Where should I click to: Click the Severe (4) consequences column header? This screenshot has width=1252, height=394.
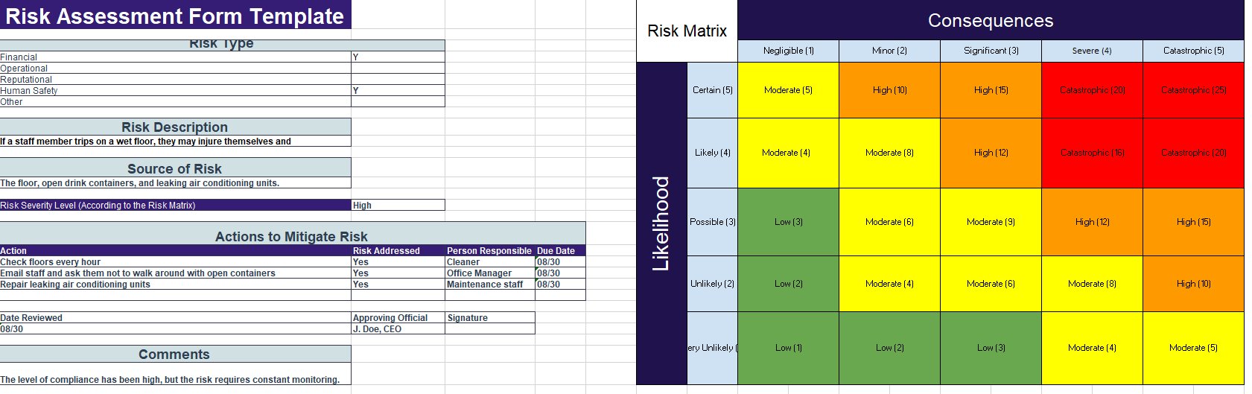click(x=1092, y=51)
